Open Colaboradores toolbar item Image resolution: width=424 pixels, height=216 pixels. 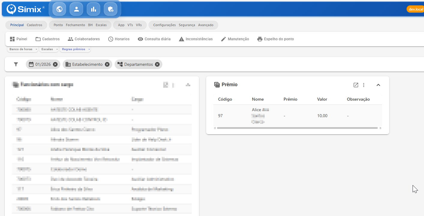pos(84,39)
